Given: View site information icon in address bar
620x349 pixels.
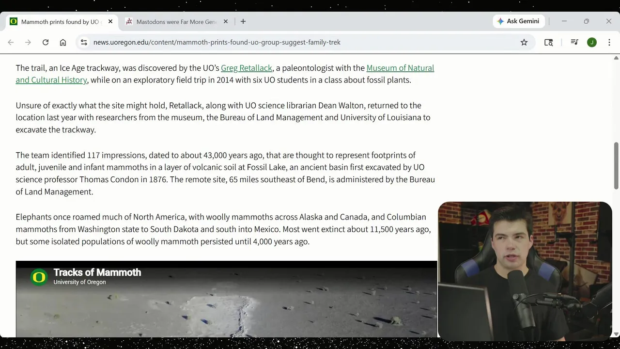Looking at the screenshot, I should [x=84, y=42].
